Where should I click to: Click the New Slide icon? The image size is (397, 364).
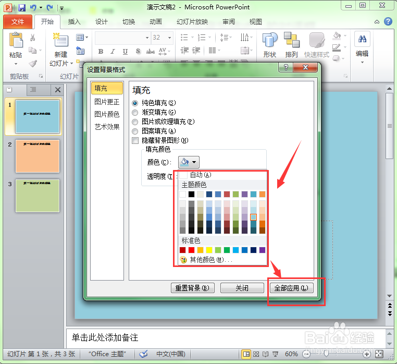point(61,40)
